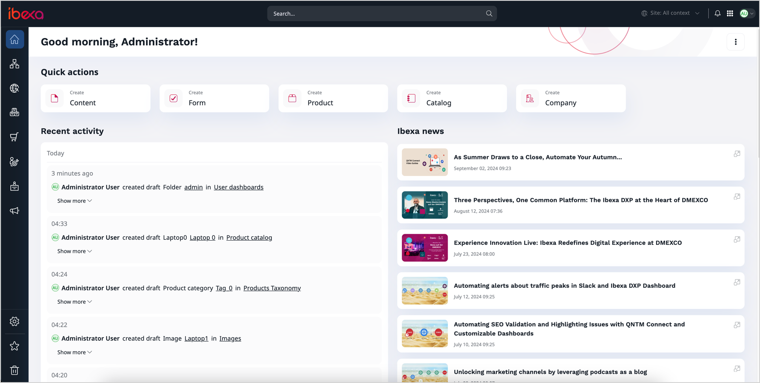Open the Trash bin in the sidebar
Viewport: 760px width, 383px height.
(14, 370)
